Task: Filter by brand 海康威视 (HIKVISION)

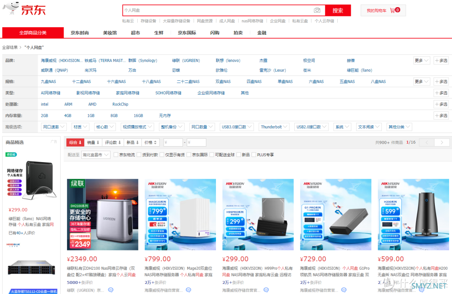Action: point(62,61)
